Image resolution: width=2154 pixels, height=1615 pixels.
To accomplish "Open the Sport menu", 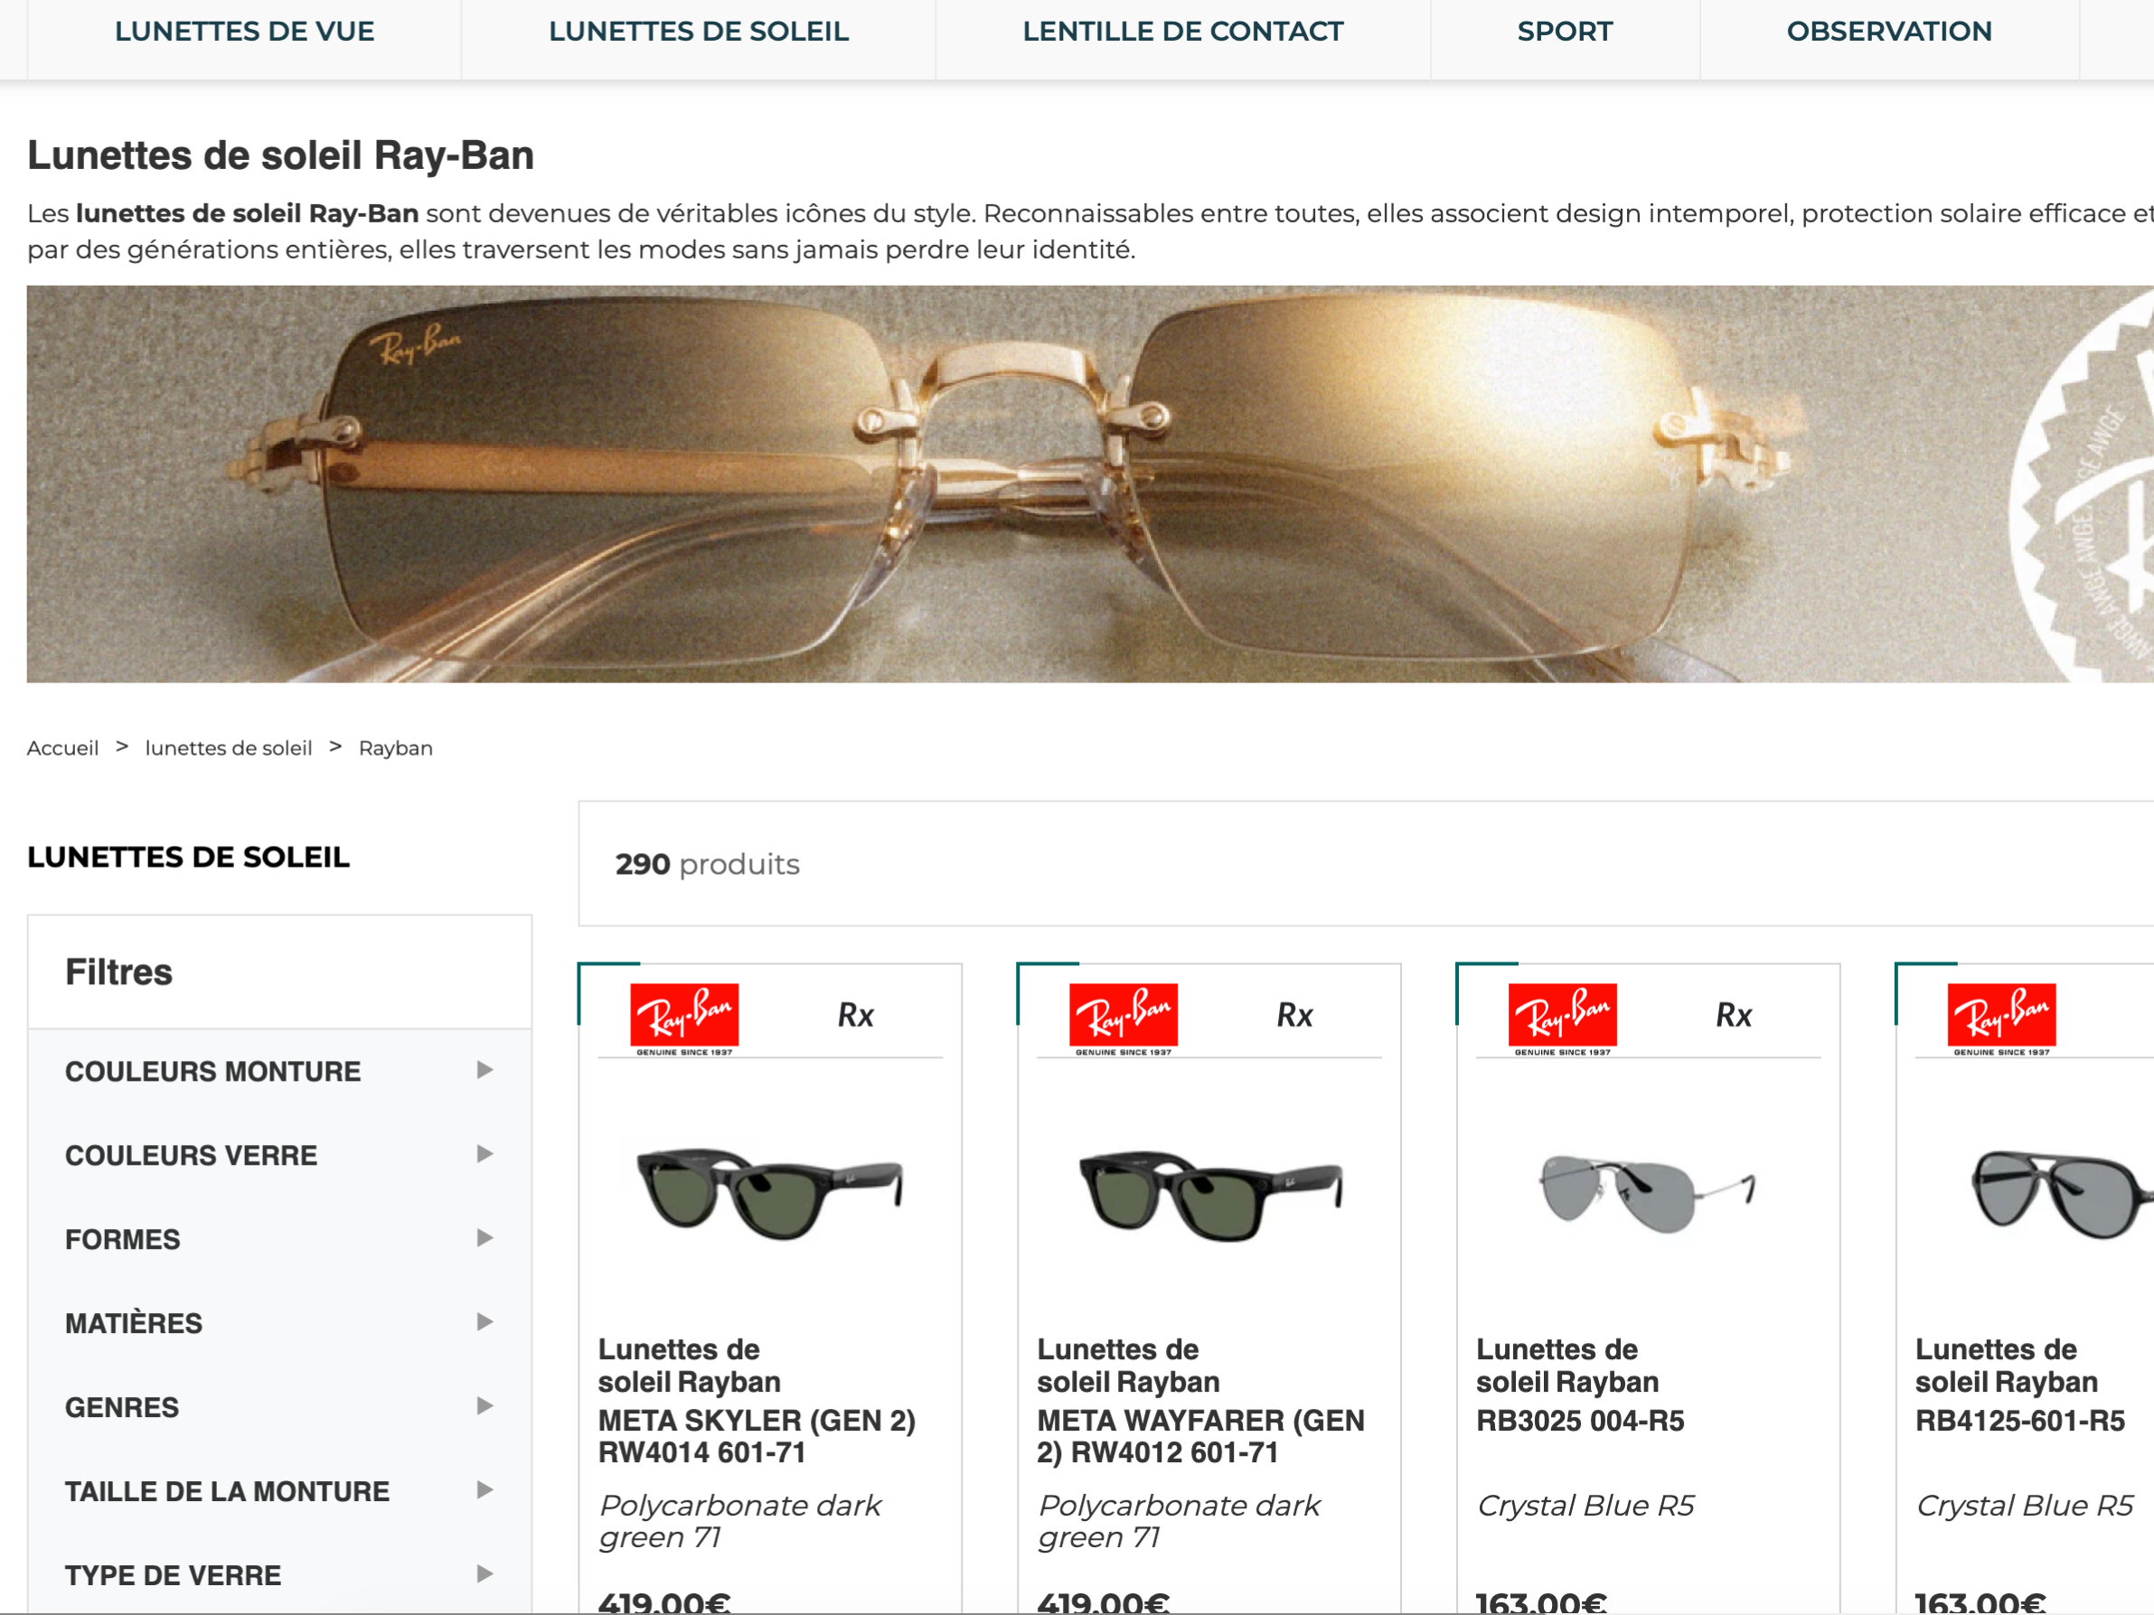I will tap(1564, 31).
